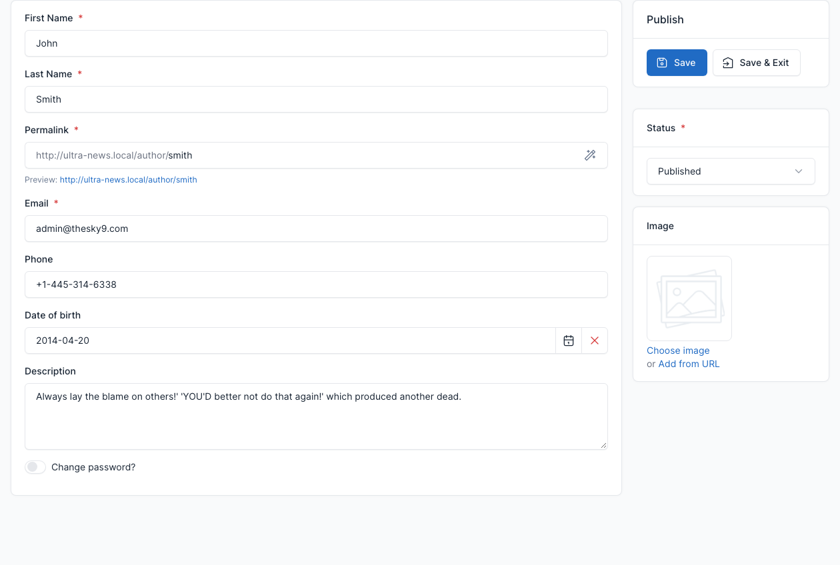Viewport: 840px width, 565px height.
Task: Click the Publish panel heading
Action: pyautogui.click(x=665, y=19)
